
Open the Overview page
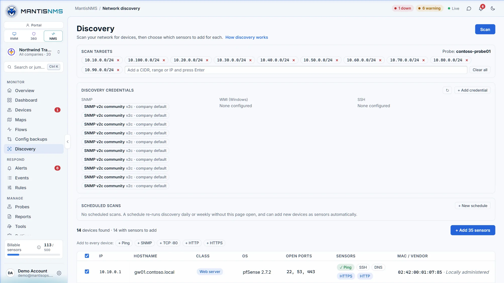tap(34, 91)
